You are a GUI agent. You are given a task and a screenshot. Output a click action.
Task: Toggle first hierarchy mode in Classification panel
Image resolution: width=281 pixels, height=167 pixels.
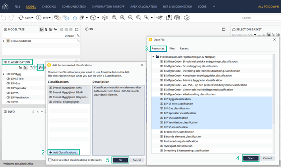click(20, 68)
